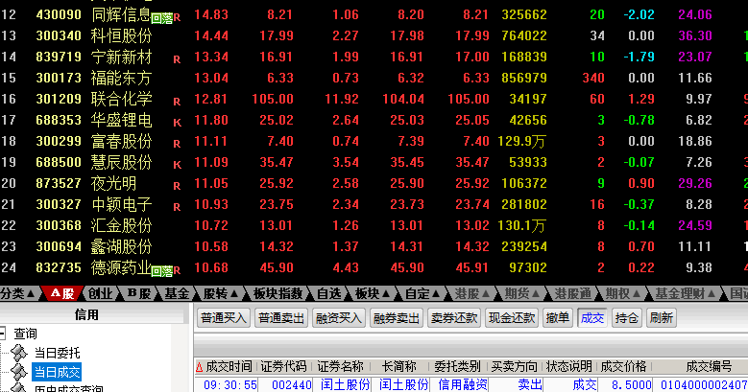Select stock row 汇金股份
748x392 pixels.
click(374, 225)
